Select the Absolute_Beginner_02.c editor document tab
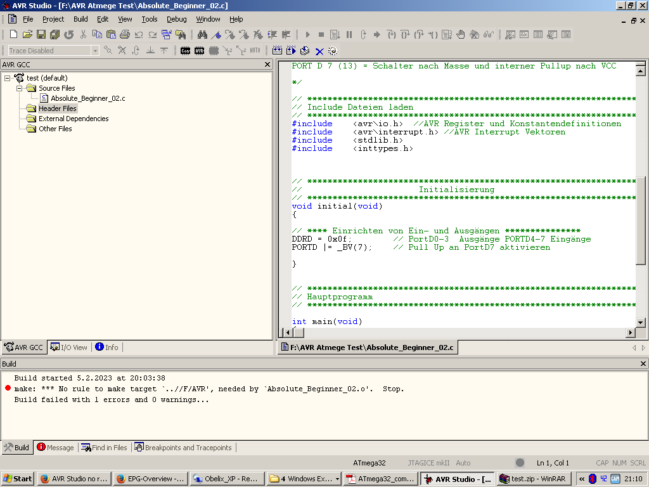The width and height of the screenshot is (649, 487). (368, 347)
